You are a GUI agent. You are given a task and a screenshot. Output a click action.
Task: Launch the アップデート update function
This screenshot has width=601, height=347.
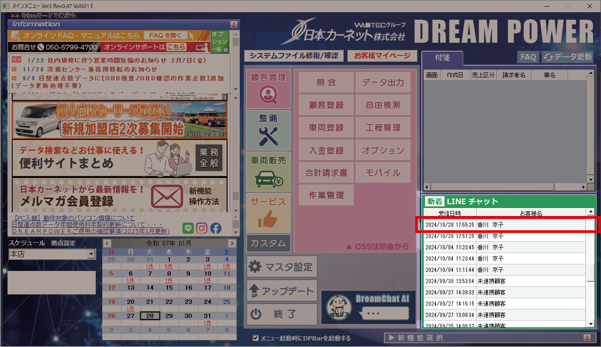pyautogui.click(x=281, y=291)
